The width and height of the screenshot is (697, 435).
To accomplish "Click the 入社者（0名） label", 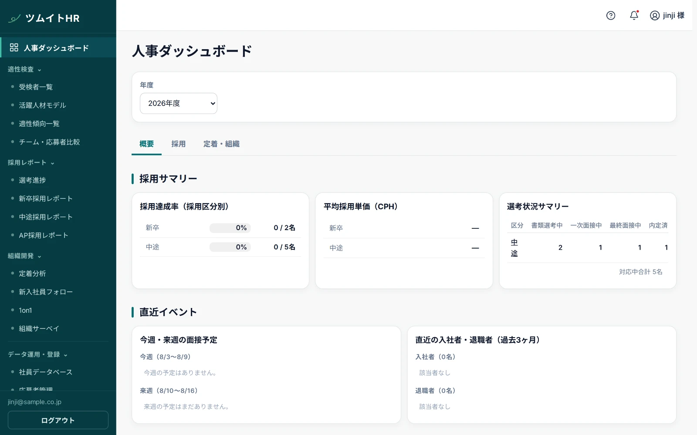I will 436,357.
